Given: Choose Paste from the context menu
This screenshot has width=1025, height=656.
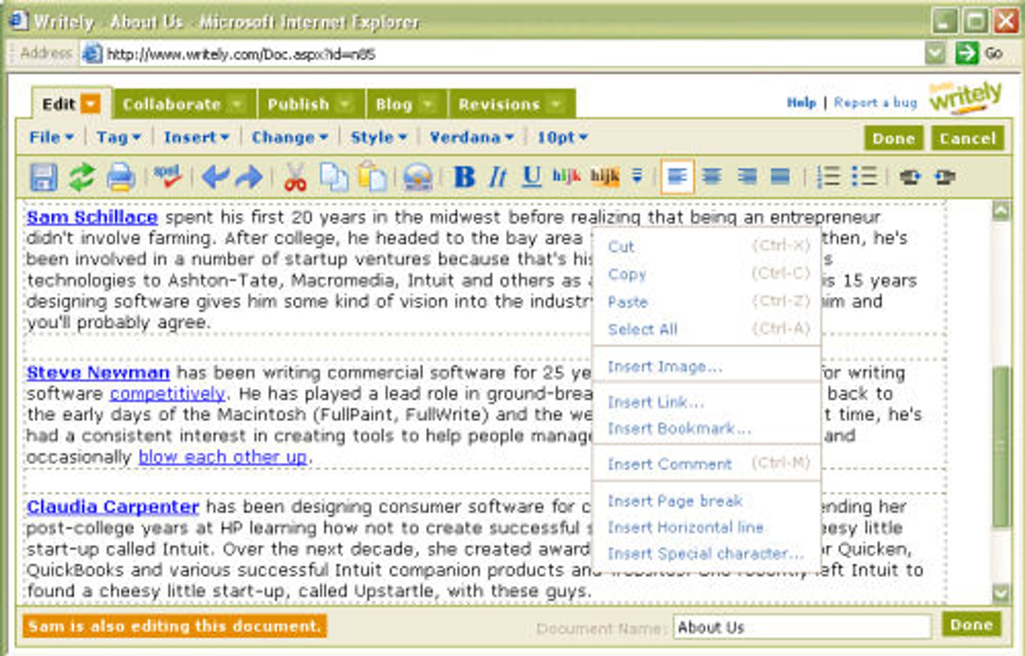Looking at the screenshot, I should [707, 302].
